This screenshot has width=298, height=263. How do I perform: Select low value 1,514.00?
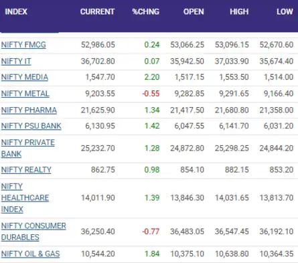point(279,77)
